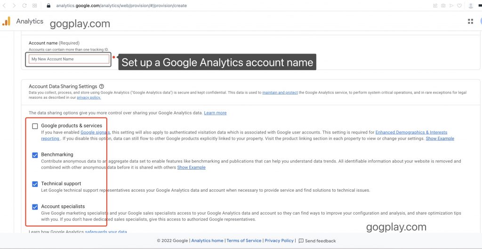Reload the page with the refresh icon

pyautogui.click(x=24, y=6)
